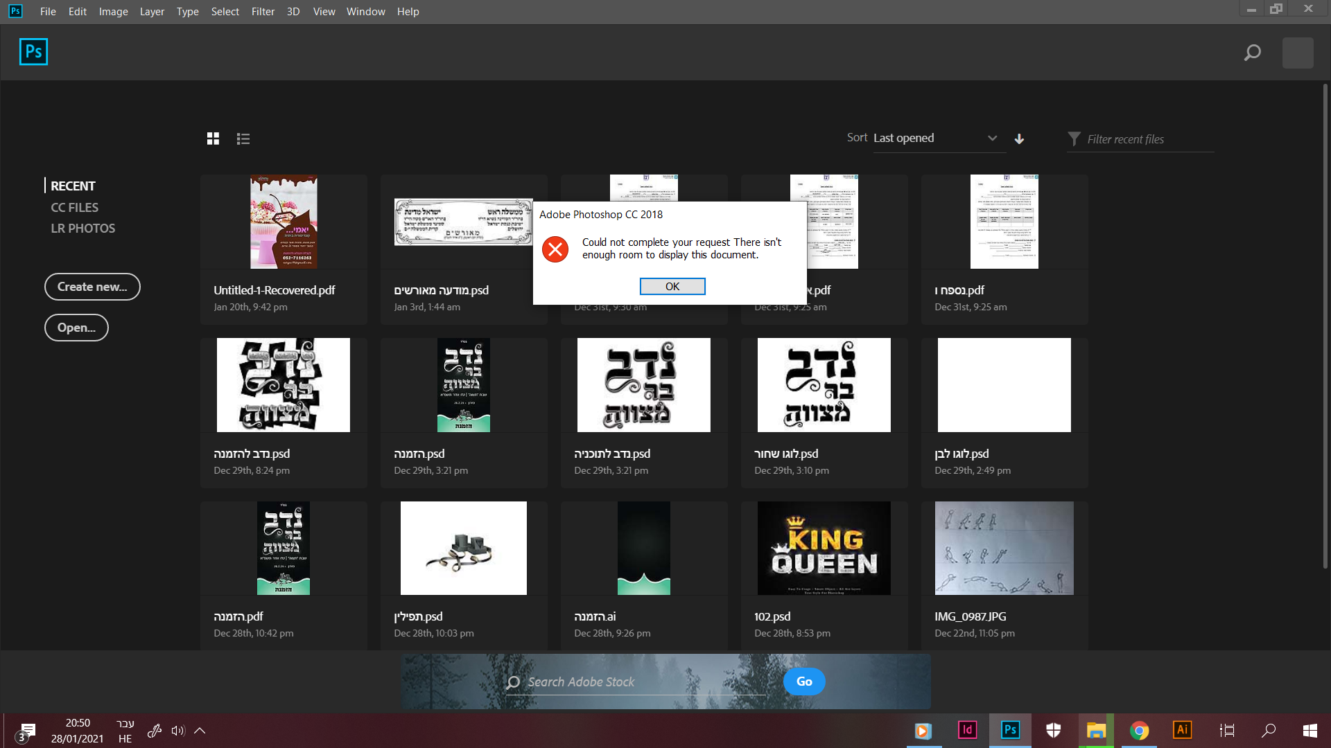The height and width of the screenshot is (748, 1331).
Task: Open the Filter menu
Action: [263, 11]
